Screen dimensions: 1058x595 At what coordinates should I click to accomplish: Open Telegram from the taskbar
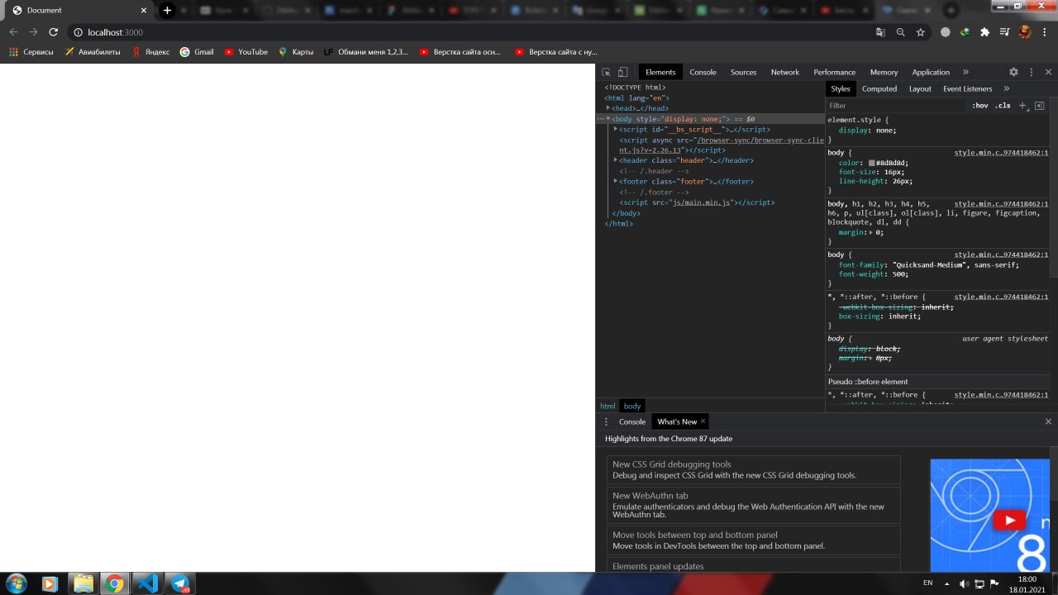pyautogui.click(x=179, y=583)
